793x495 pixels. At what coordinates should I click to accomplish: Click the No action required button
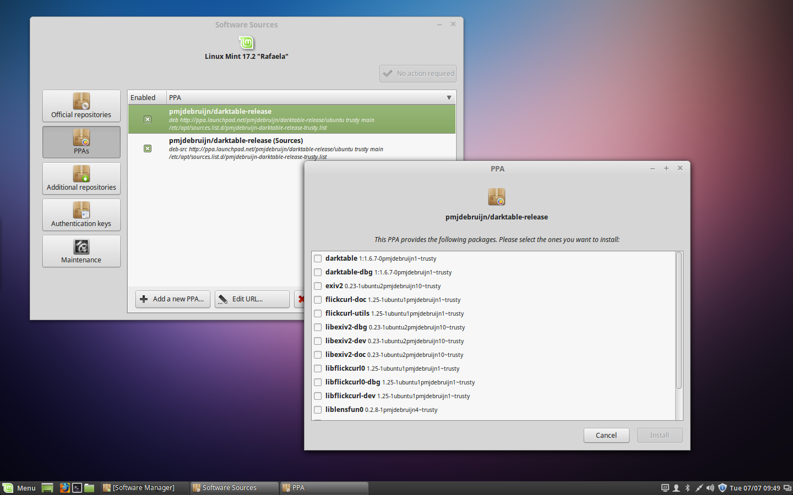point(418,74)
